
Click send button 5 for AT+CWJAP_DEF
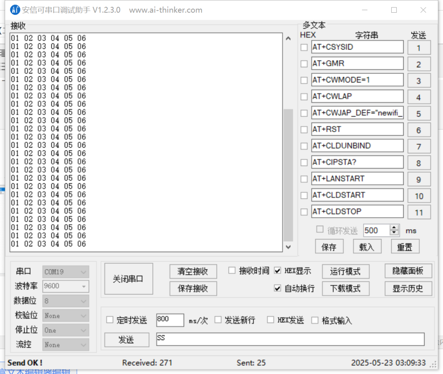[x=419, y=114]
